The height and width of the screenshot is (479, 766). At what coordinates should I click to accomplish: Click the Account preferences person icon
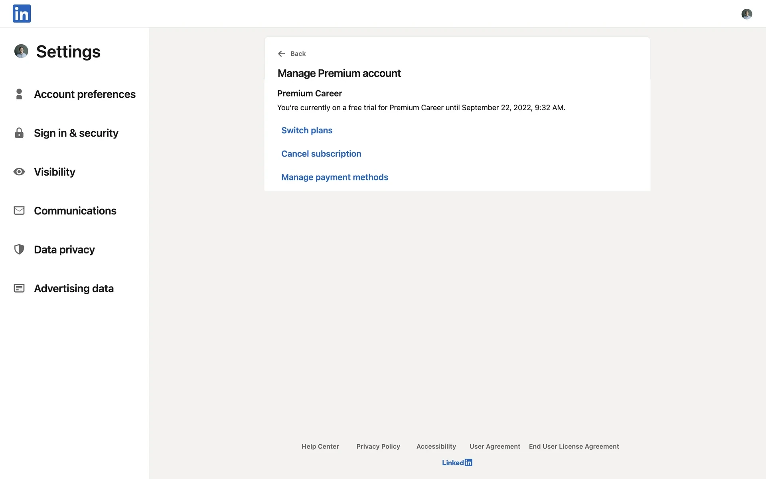click(x=19, y=94)
